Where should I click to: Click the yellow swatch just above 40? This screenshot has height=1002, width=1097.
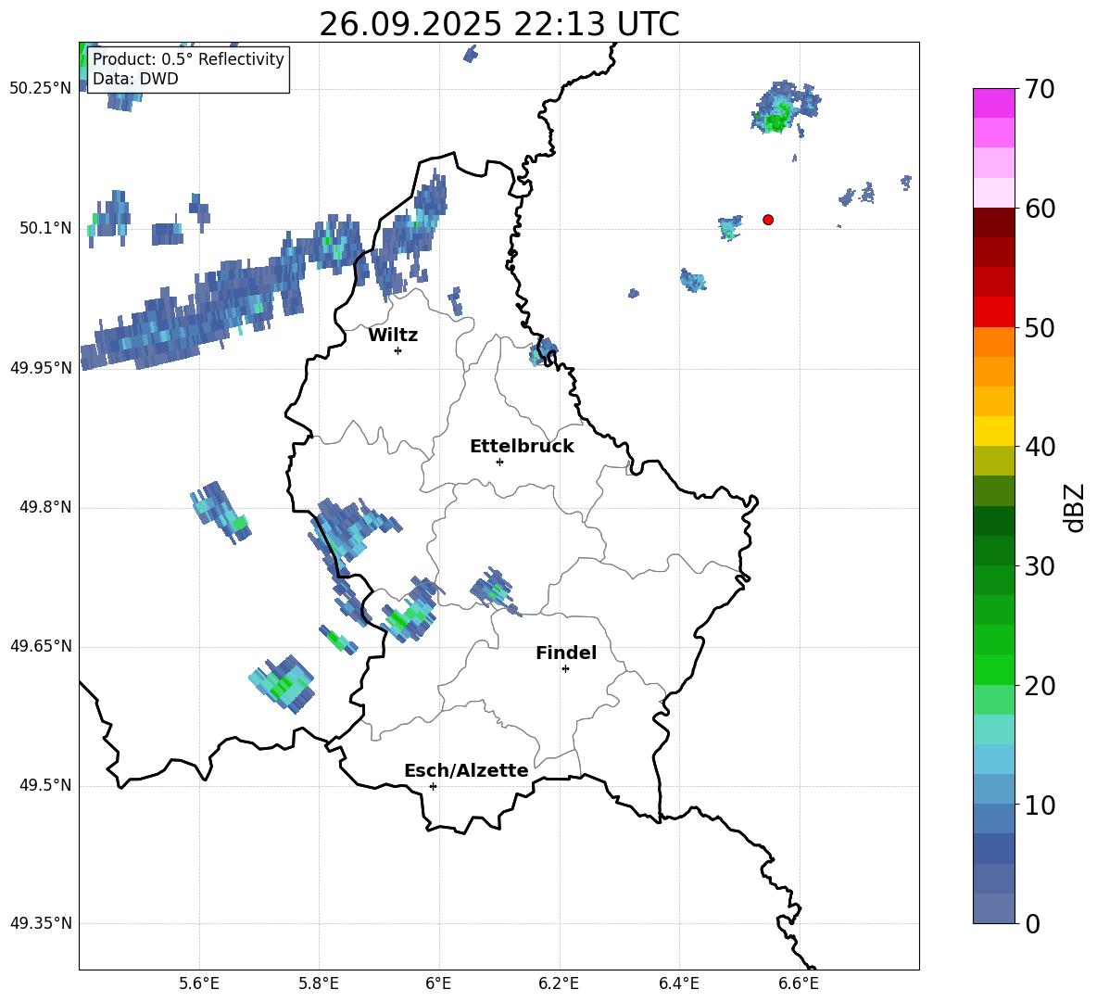[994, 431]
